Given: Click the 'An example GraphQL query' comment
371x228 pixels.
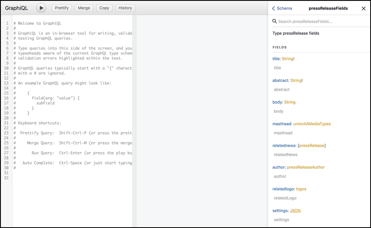Looking at the screenshot, I should click(x=62, y=83).
